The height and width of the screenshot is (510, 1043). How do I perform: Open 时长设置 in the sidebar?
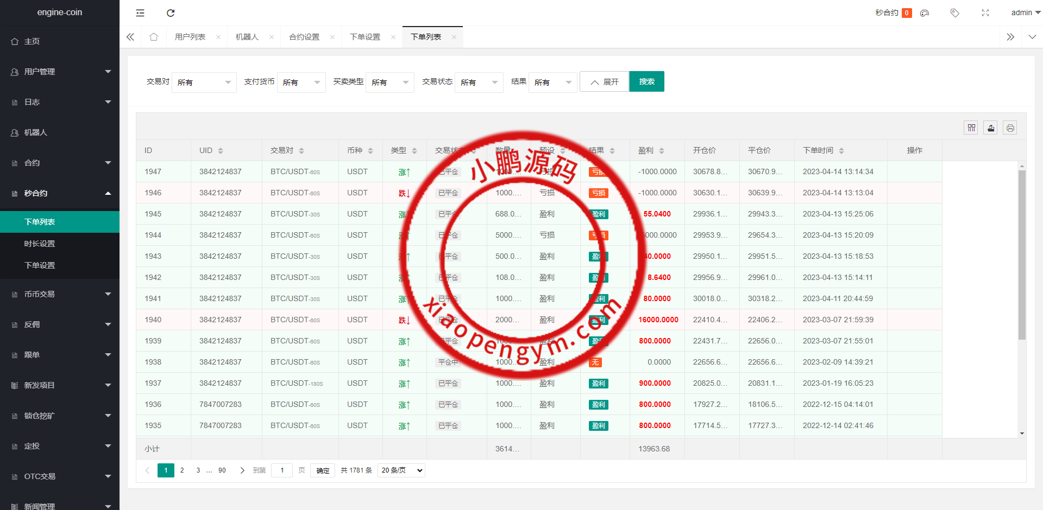tap(40, 244)
